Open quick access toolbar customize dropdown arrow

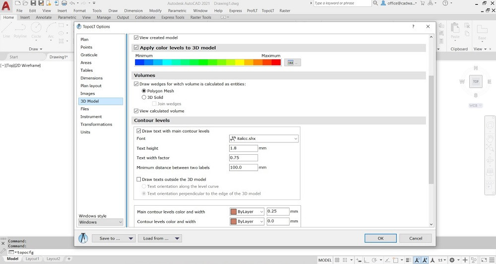click(x=94, y=3)
